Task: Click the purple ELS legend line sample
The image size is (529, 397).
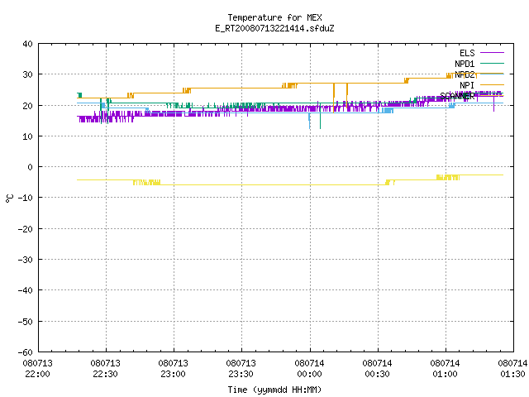Action: (x=492, y=53)
